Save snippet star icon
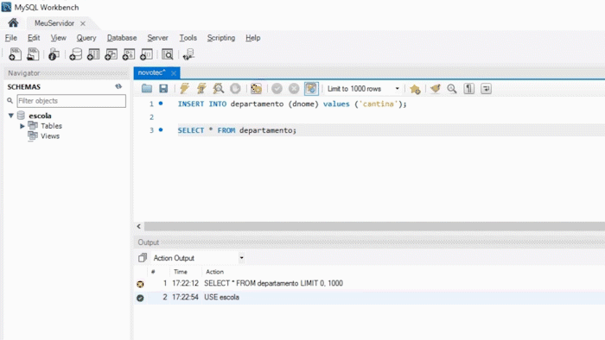The image size is (605, 340). click(x=415, y=89)
